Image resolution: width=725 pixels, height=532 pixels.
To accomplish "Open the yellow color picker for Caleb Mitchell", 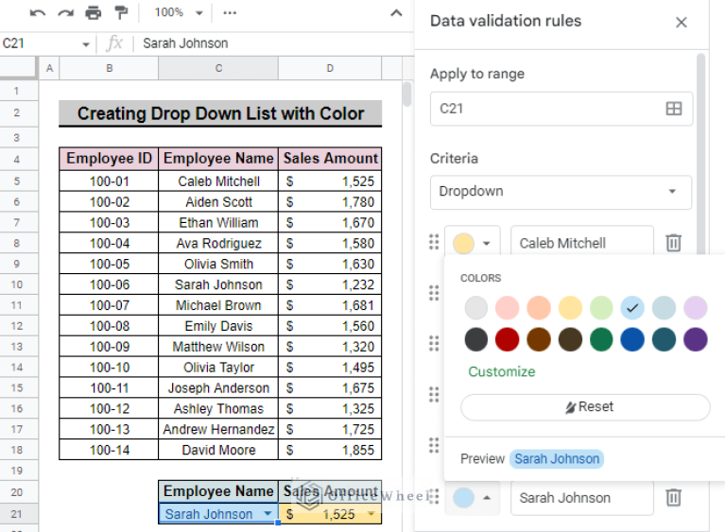I will (472, 243).
